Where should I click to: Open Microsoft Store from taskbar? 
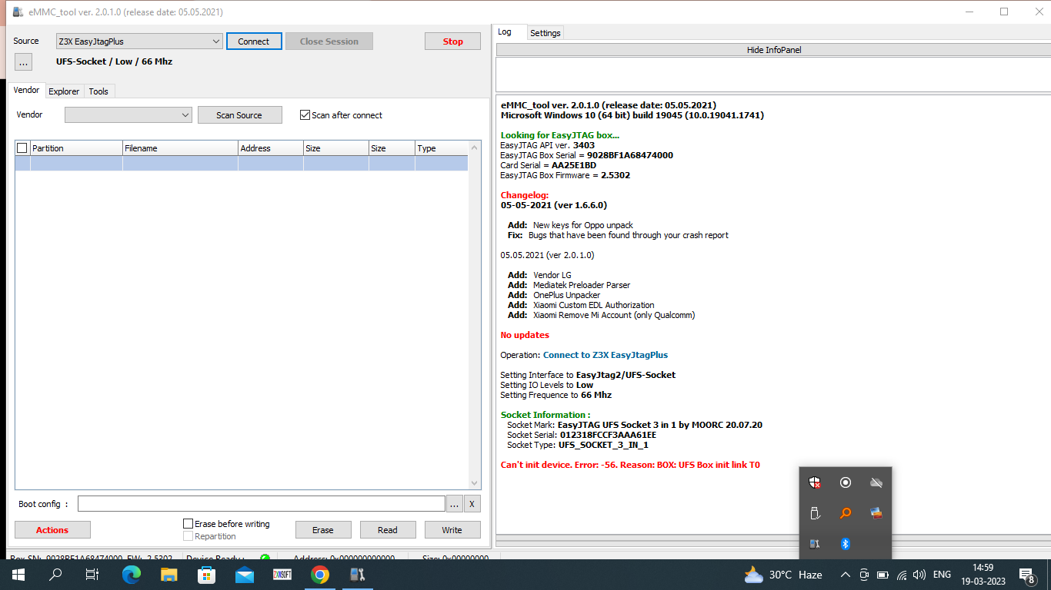[x=207, y=575]
